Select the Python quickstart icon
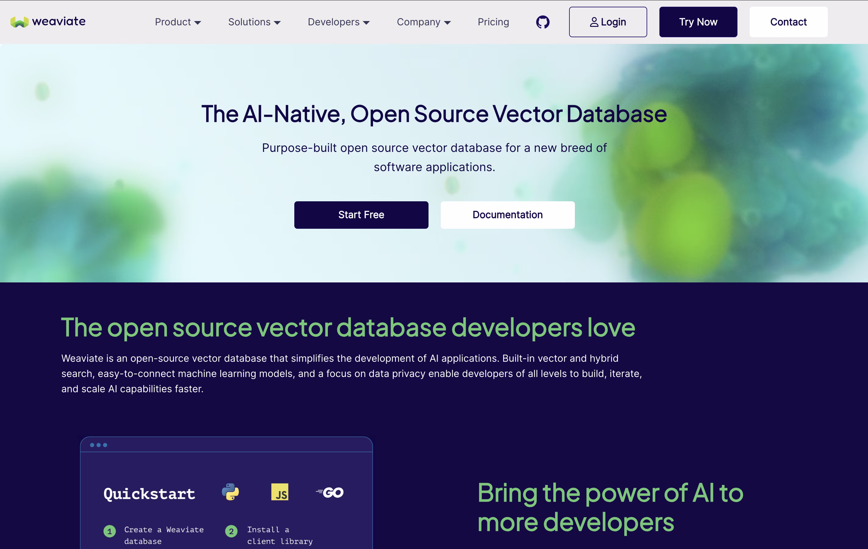868x549 pixels. coord(230,492)
